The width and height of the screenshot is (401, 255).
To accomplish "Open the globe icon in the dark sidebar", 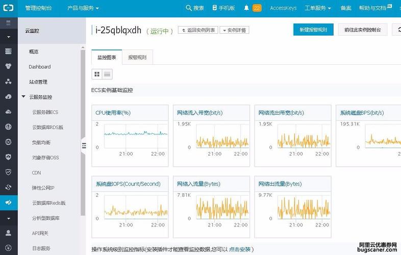I will (x=9, y=126).
